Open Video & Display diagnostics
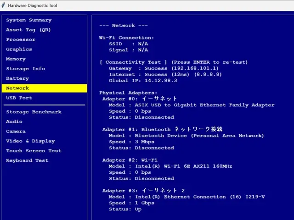Screen dimensions: 294x220 point(30,141)
